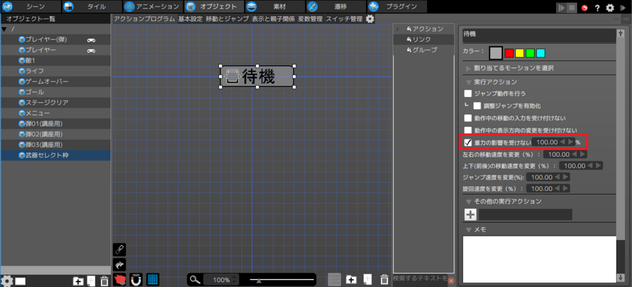Screen dimensions: 632x287
Task: Increase the gravity influence percentage arrow
Action: tap(570, 142)
